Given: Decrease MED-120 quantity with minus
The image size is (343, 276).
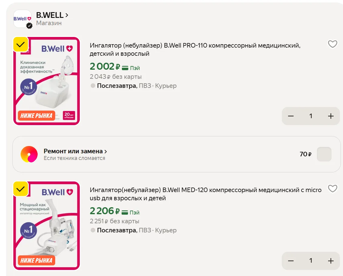Looking at the screenshot, I should 291,261.
